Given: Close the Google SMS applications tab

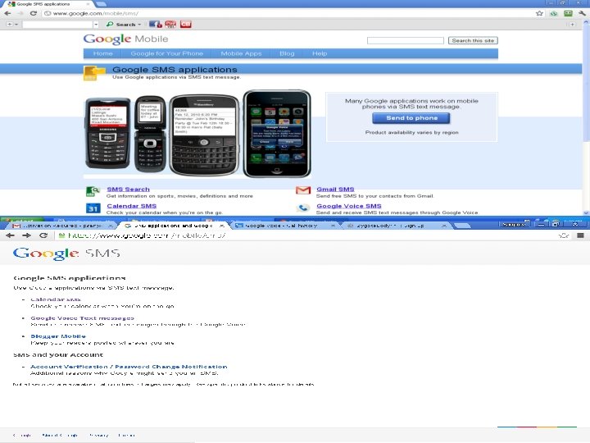Looking at the screenshot, I should pyautogui.click(x=88, y=4).
